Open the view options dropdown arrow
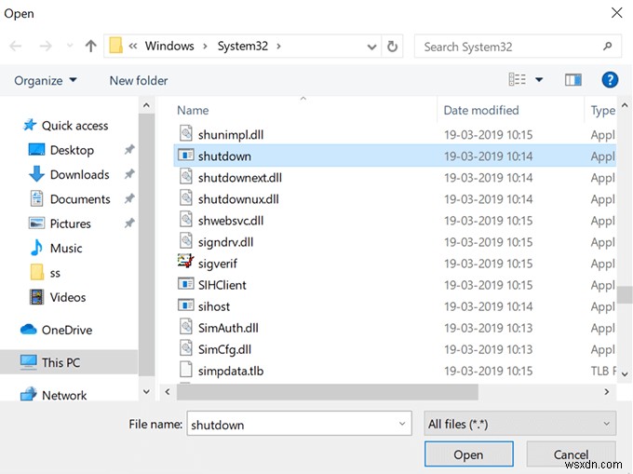 coord(539,79)
